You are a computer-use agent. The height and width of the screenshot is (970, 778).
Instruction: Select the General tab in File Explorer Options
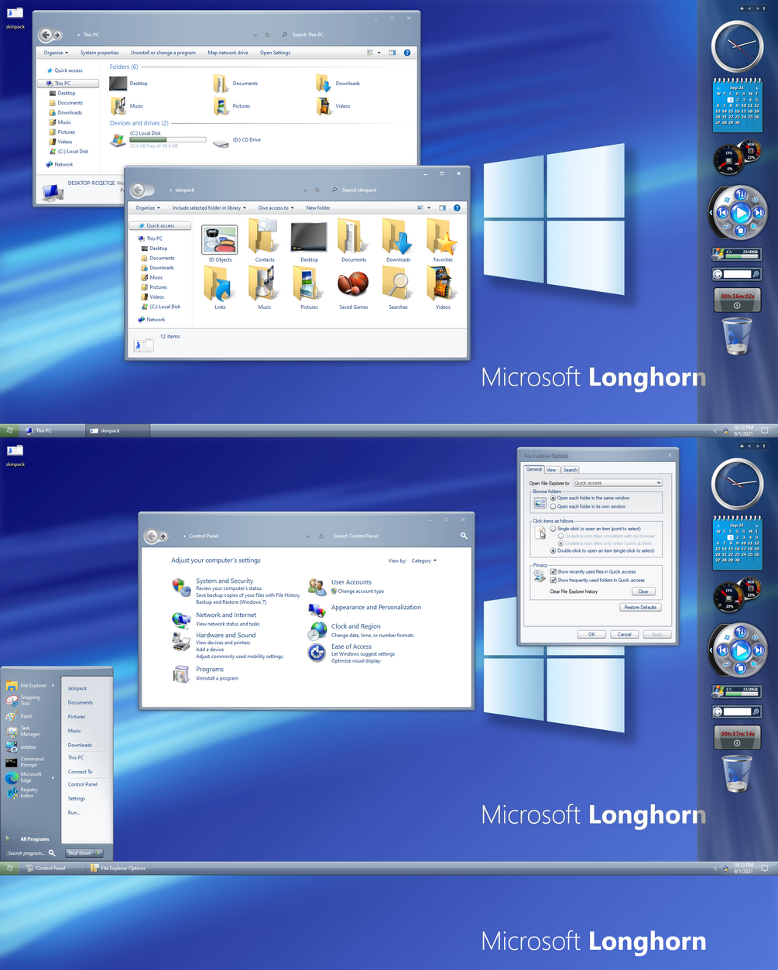534,469
